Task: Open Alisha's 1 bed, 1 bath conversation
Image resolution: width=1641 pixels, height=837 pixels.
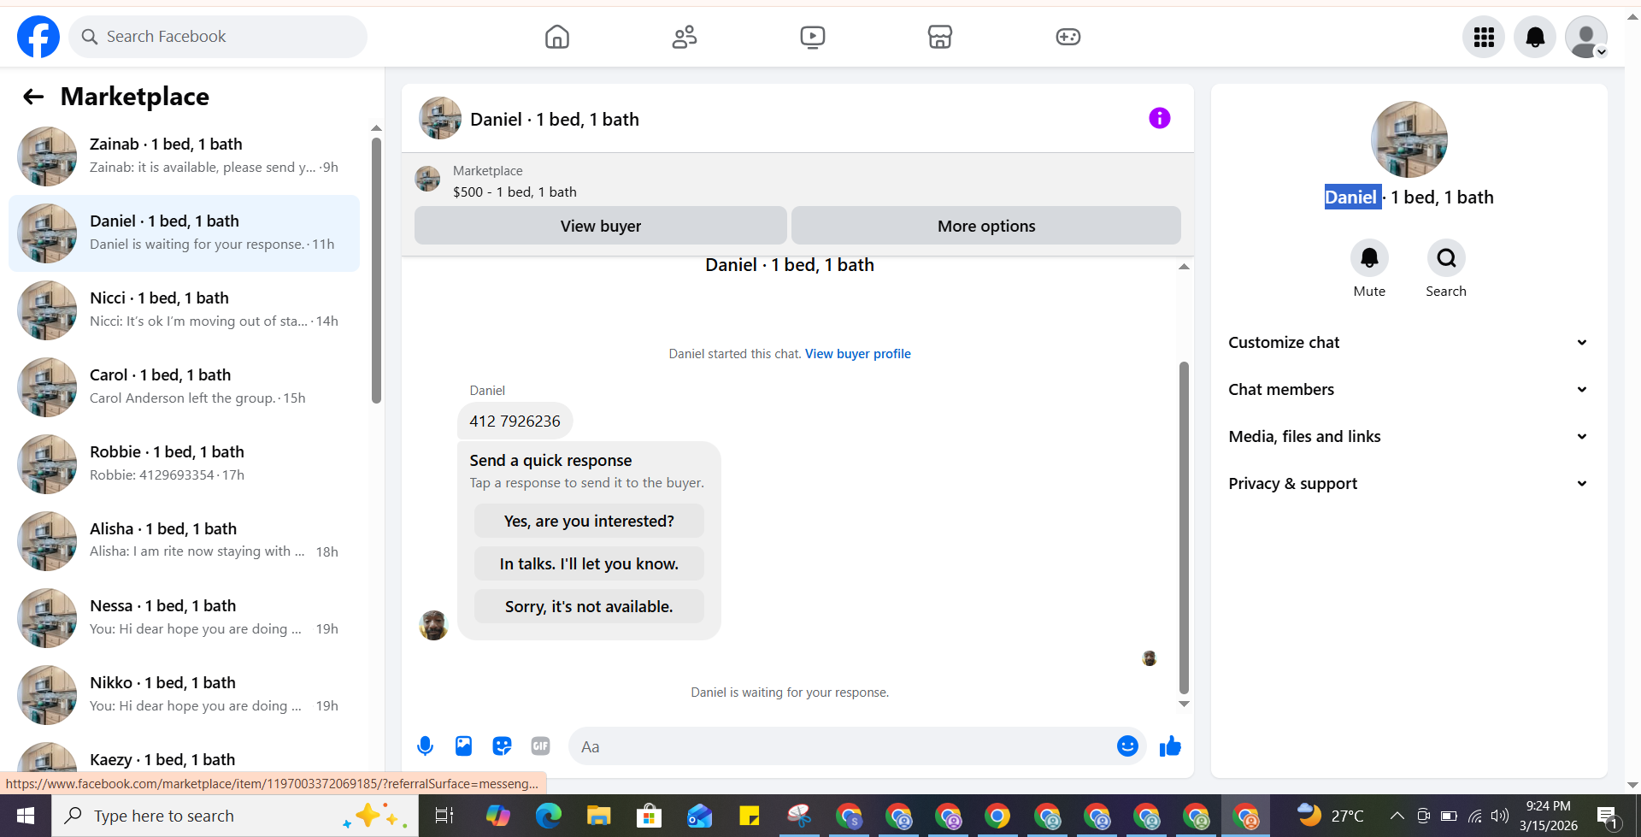Action: [x=184, y=541]
